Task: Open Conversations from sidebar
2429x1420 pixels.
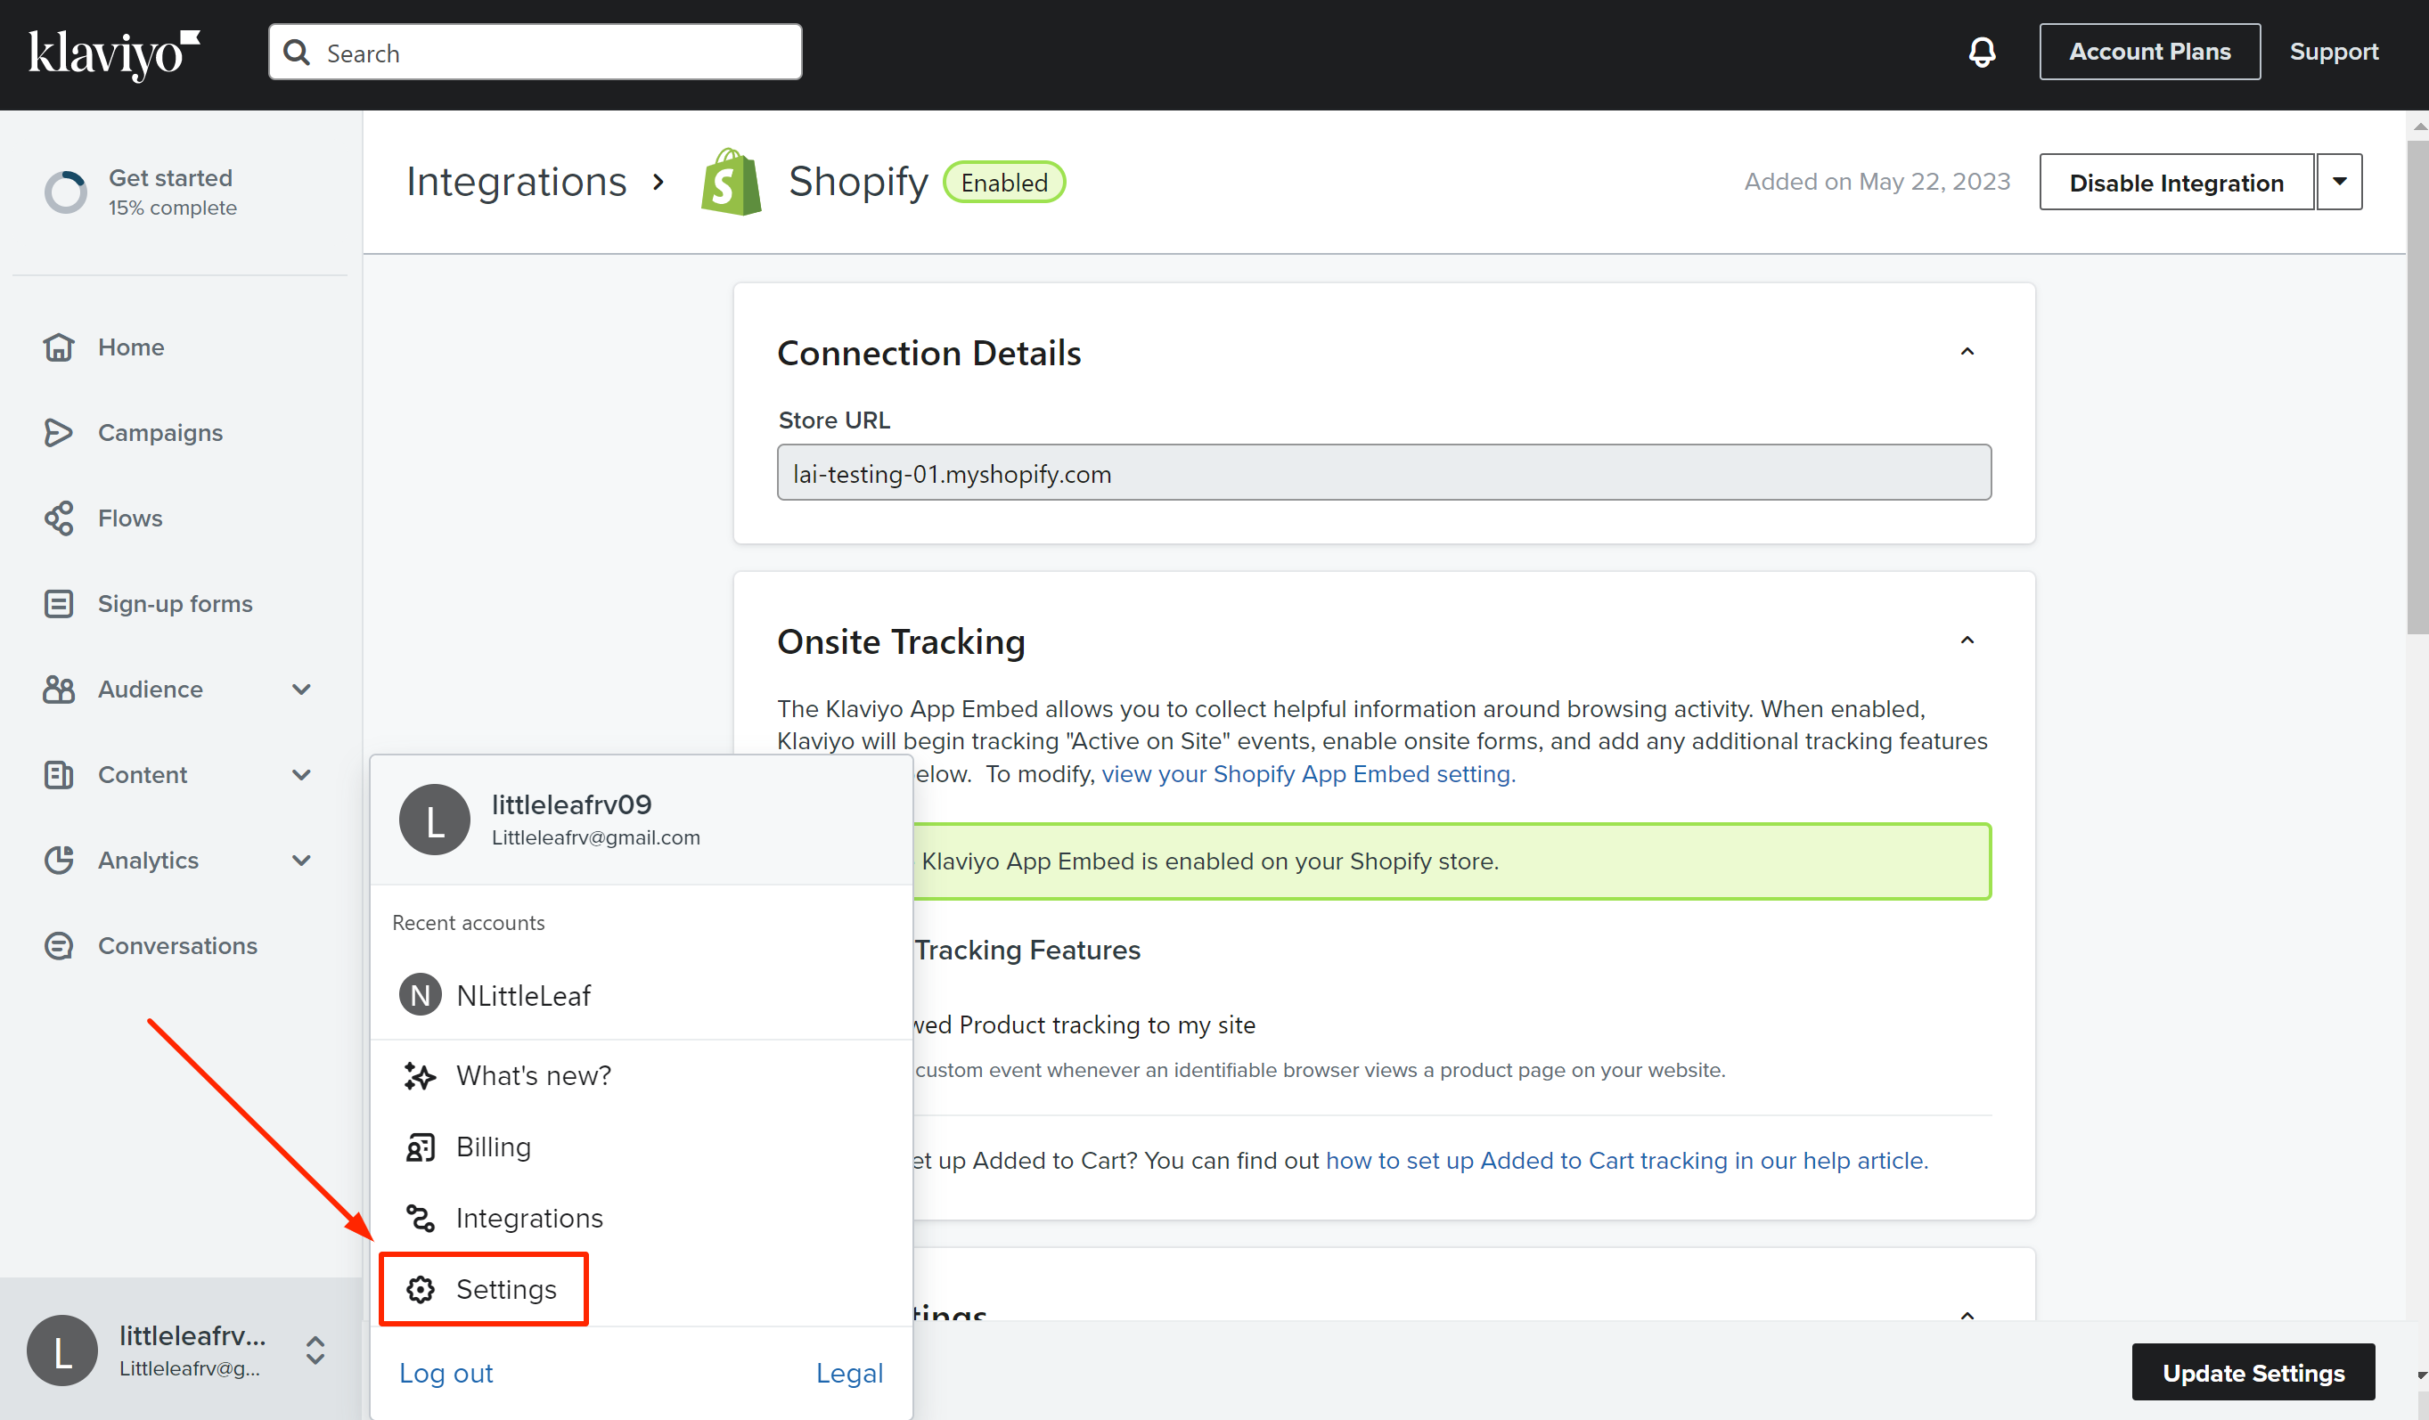Action: [177, 946]
